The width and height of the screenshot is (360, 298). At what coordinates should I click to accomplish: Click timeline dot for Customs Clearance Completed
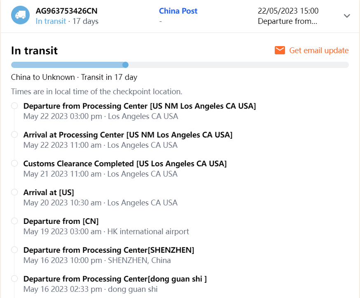coord(14,163)
